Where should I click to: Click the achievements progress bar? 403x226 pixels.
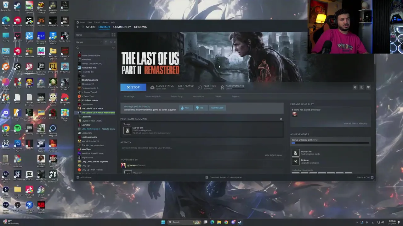click(330, 143)
